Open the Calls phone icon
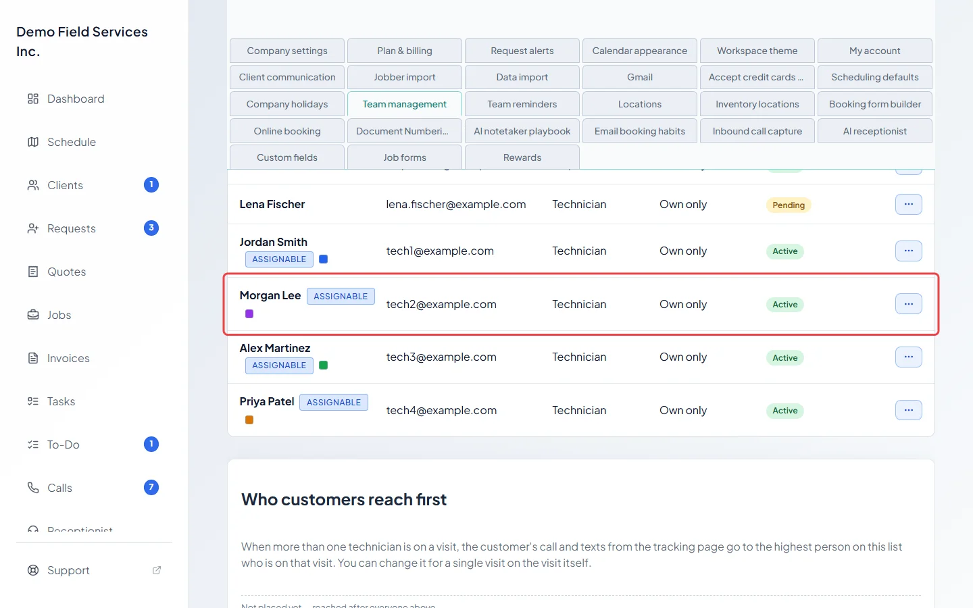Viewport: 973px width, 608px height. pos(33,488)
